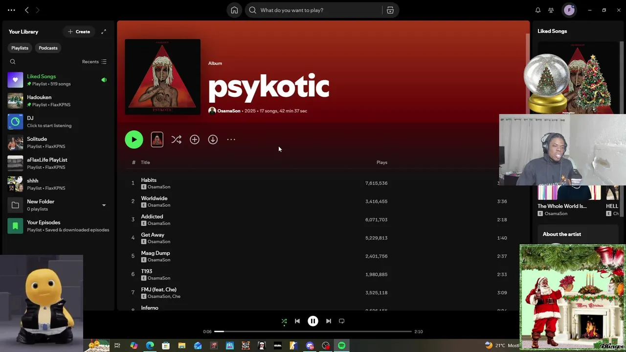Viewport: 626px width, 352px height.
Task: Open Your Episodes
Action: coord(58,226)
